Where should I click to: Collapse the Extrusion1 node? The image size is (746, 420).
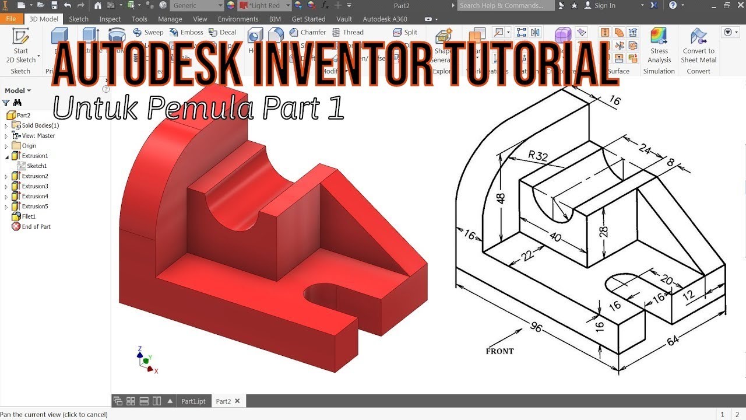click(x=6, y=156)
